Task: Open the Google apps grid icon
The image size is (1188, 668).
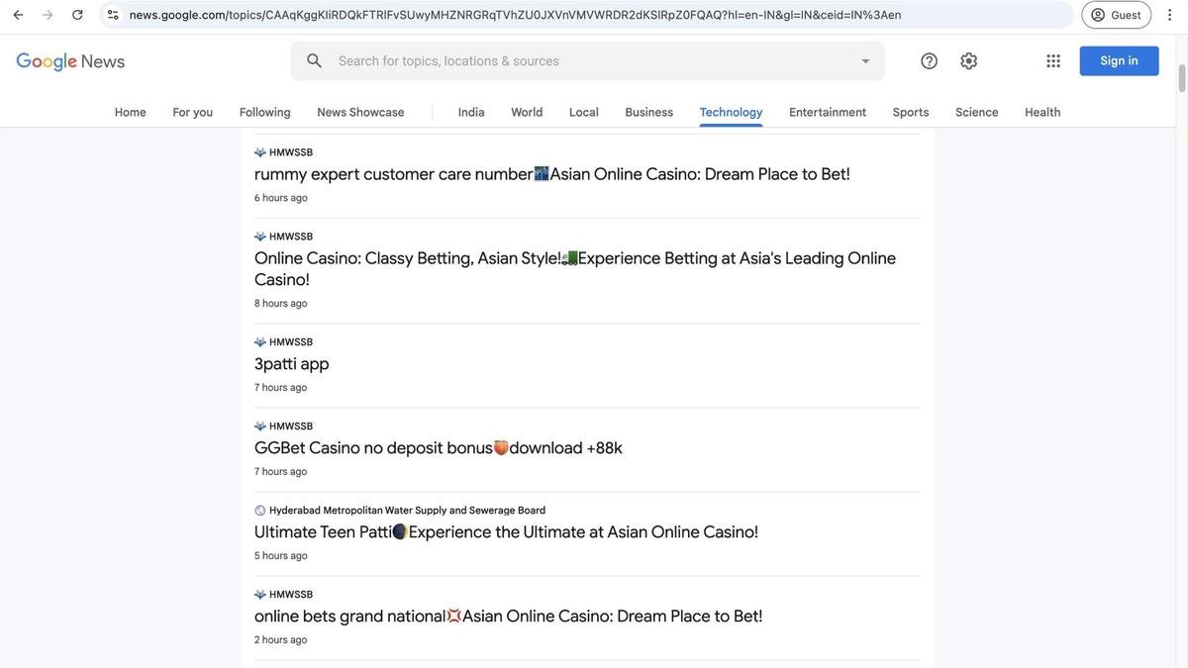Action: pyautogui.click(x=1053, y=61)
